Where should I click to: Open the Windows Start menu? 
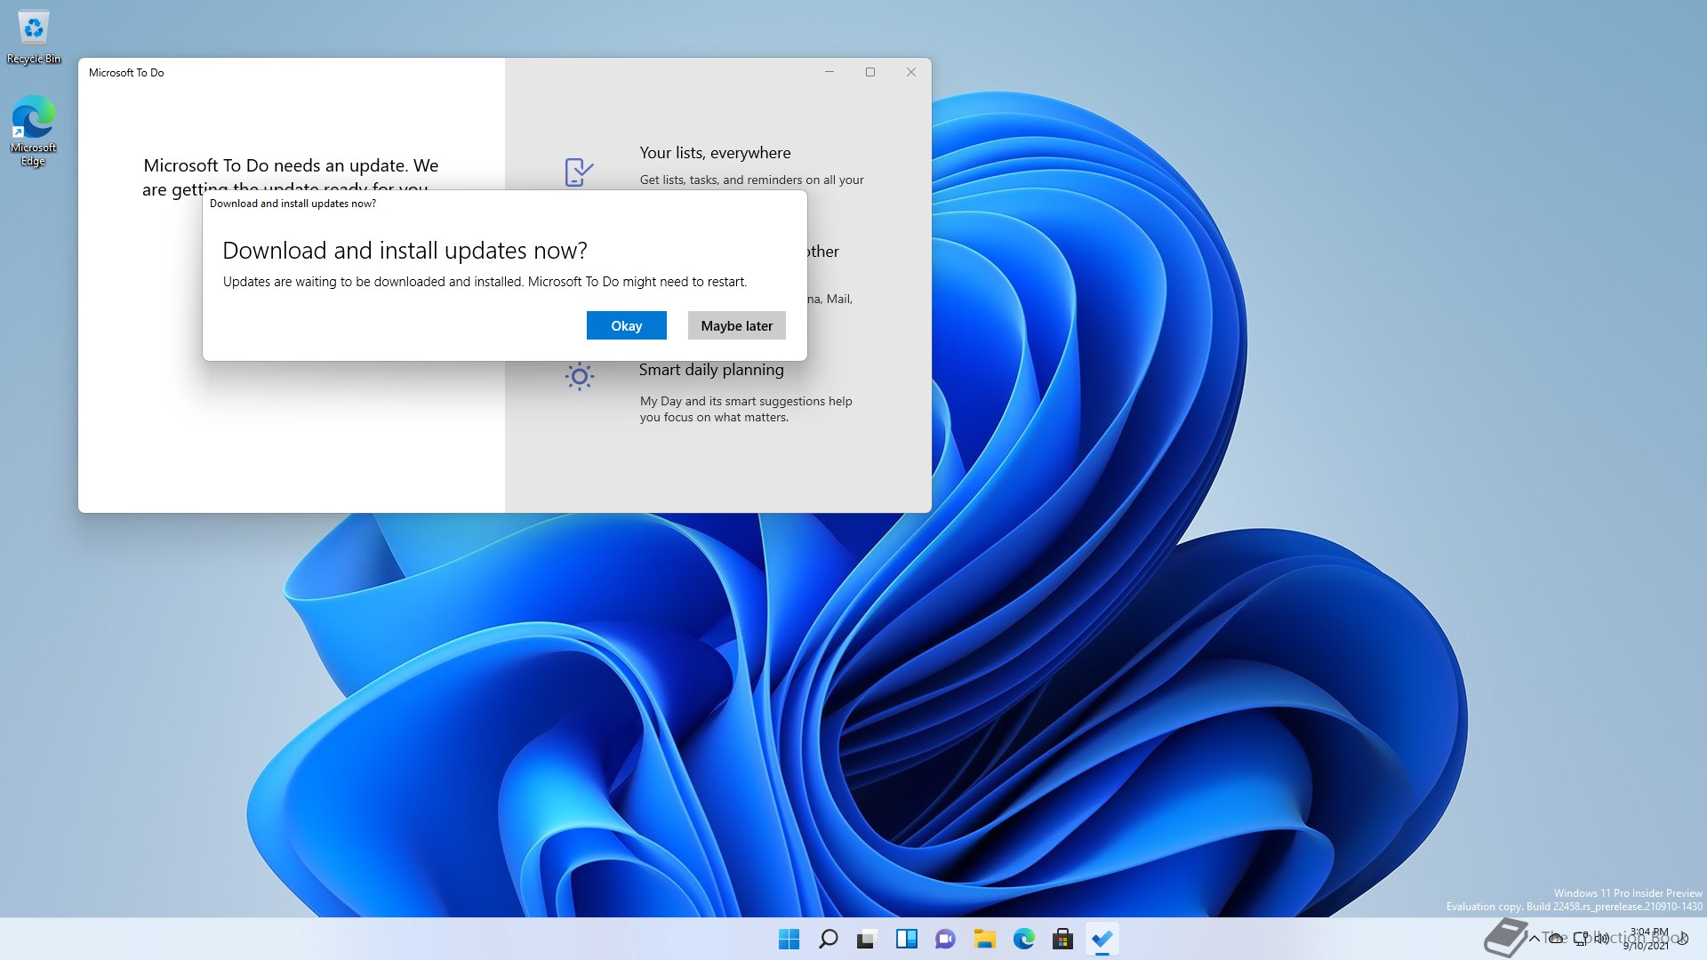789,939
